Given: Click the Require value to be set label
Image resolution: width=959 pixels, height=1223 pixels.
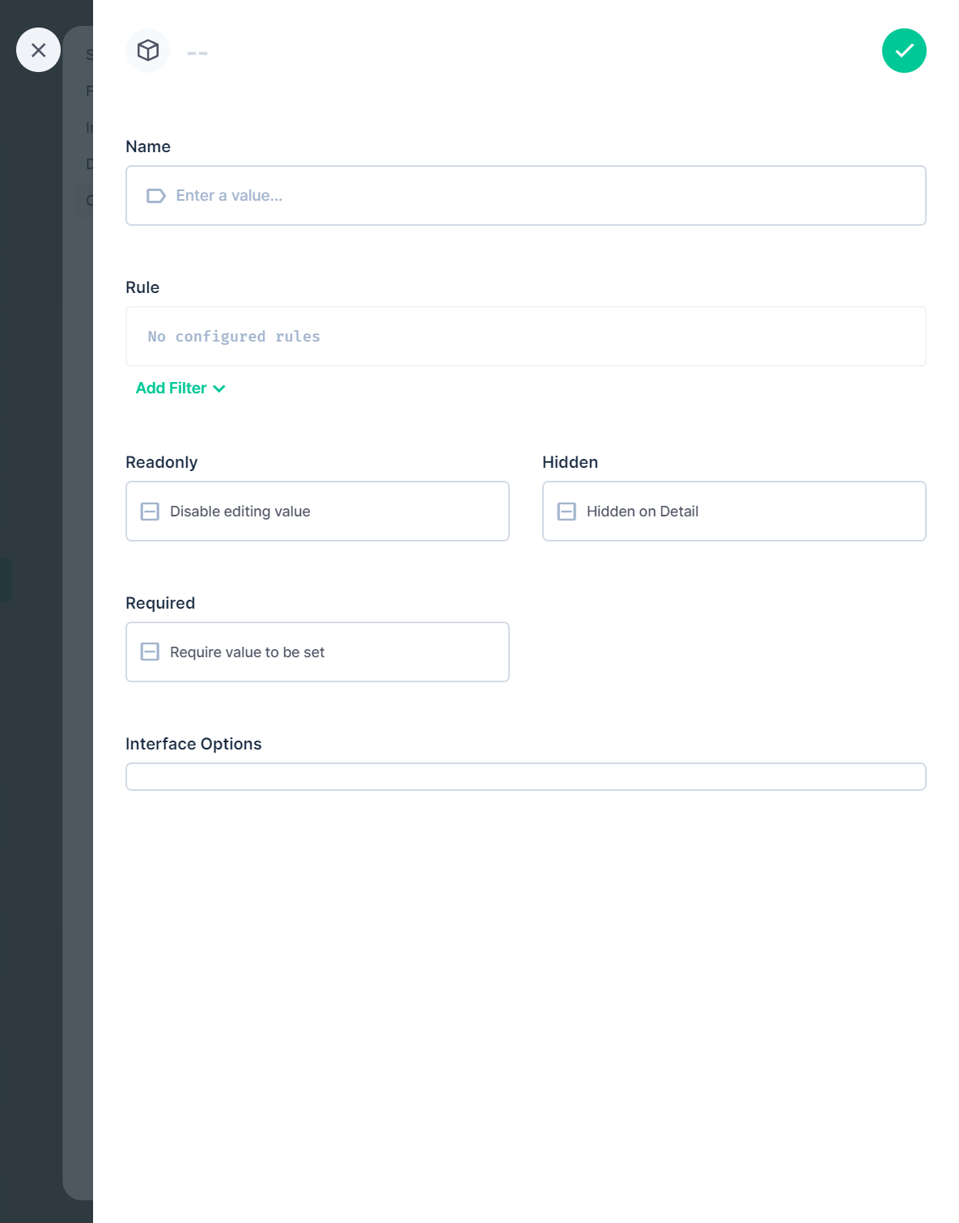Looking at the screenshot, I should pos(247,652).
